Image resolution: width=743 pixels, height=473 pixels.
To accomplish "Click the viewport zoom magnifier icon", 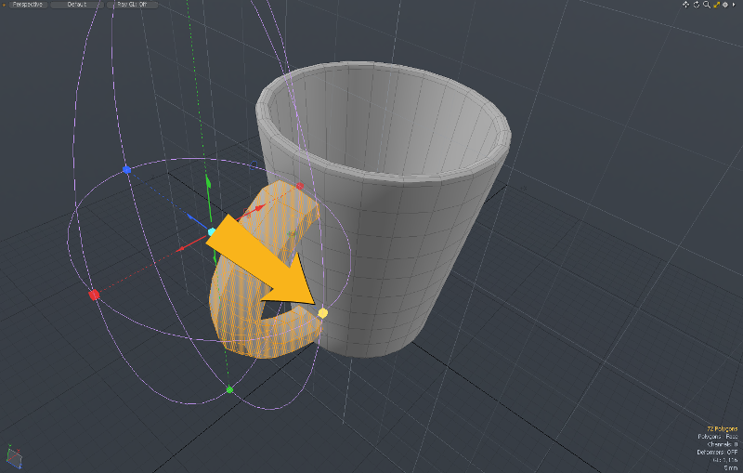I will coord(706,5).
